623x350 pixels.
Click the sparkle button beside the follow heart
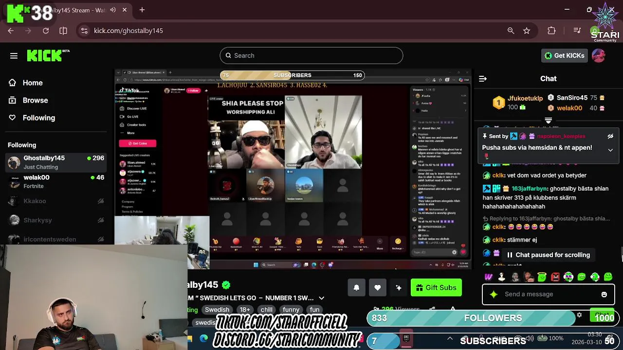[399, 288]
